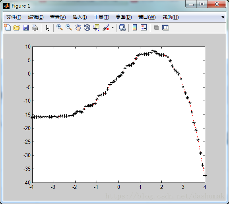Viewport: 229px width, 204px height.
Task: Click the MATLAB logo in title bar
Action: click(6, 6)
